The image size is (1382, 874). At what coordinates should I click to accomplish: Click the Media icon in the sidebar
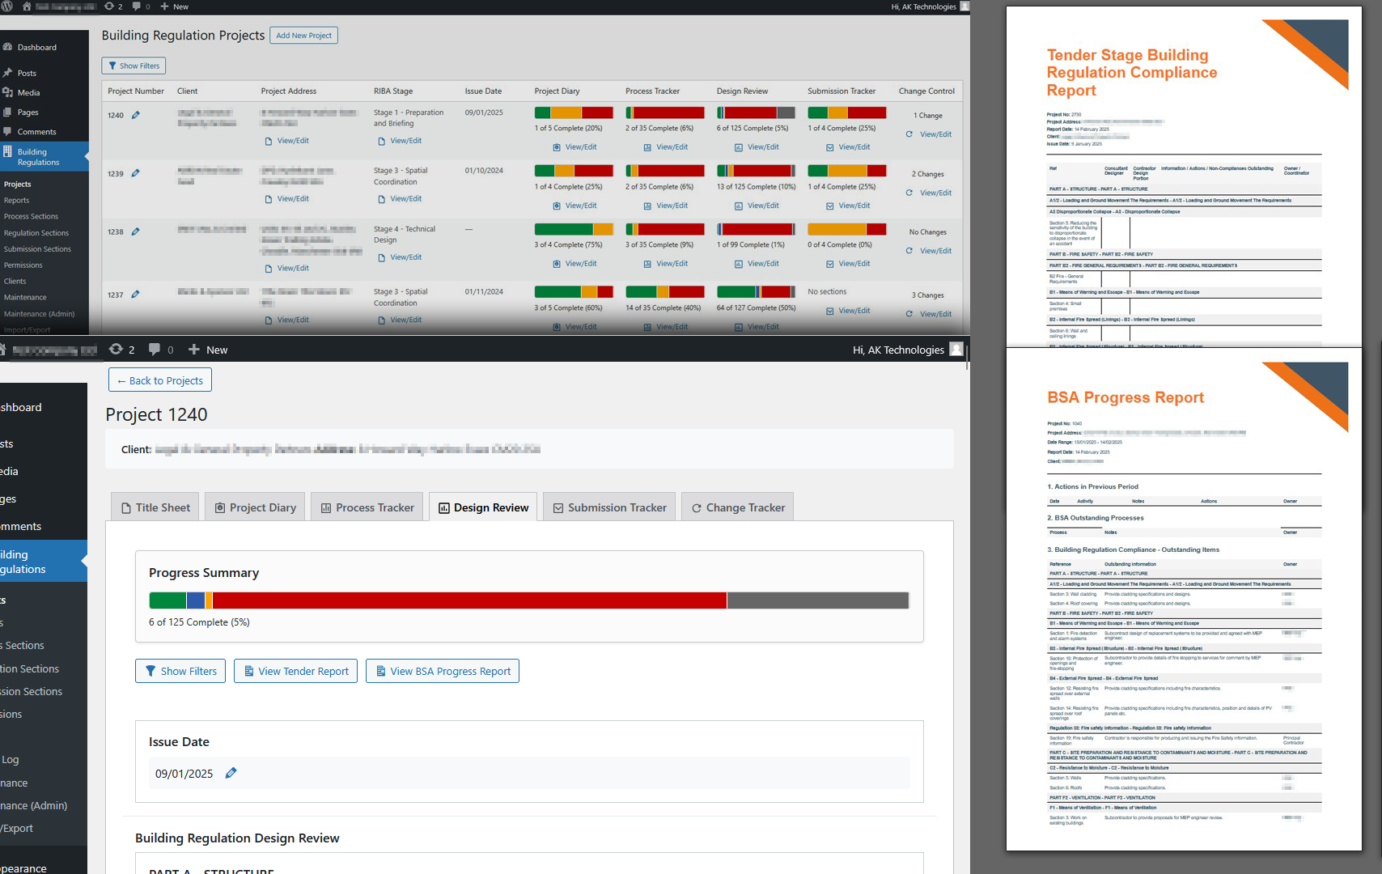[x=7, y=92]
